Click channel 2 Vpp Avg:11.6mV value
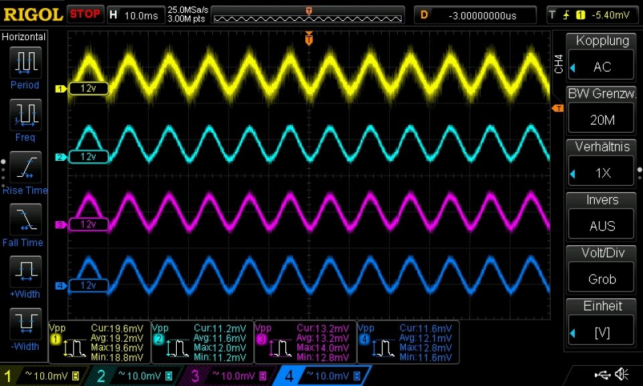643x386 pixels. [x=220, y=338]
